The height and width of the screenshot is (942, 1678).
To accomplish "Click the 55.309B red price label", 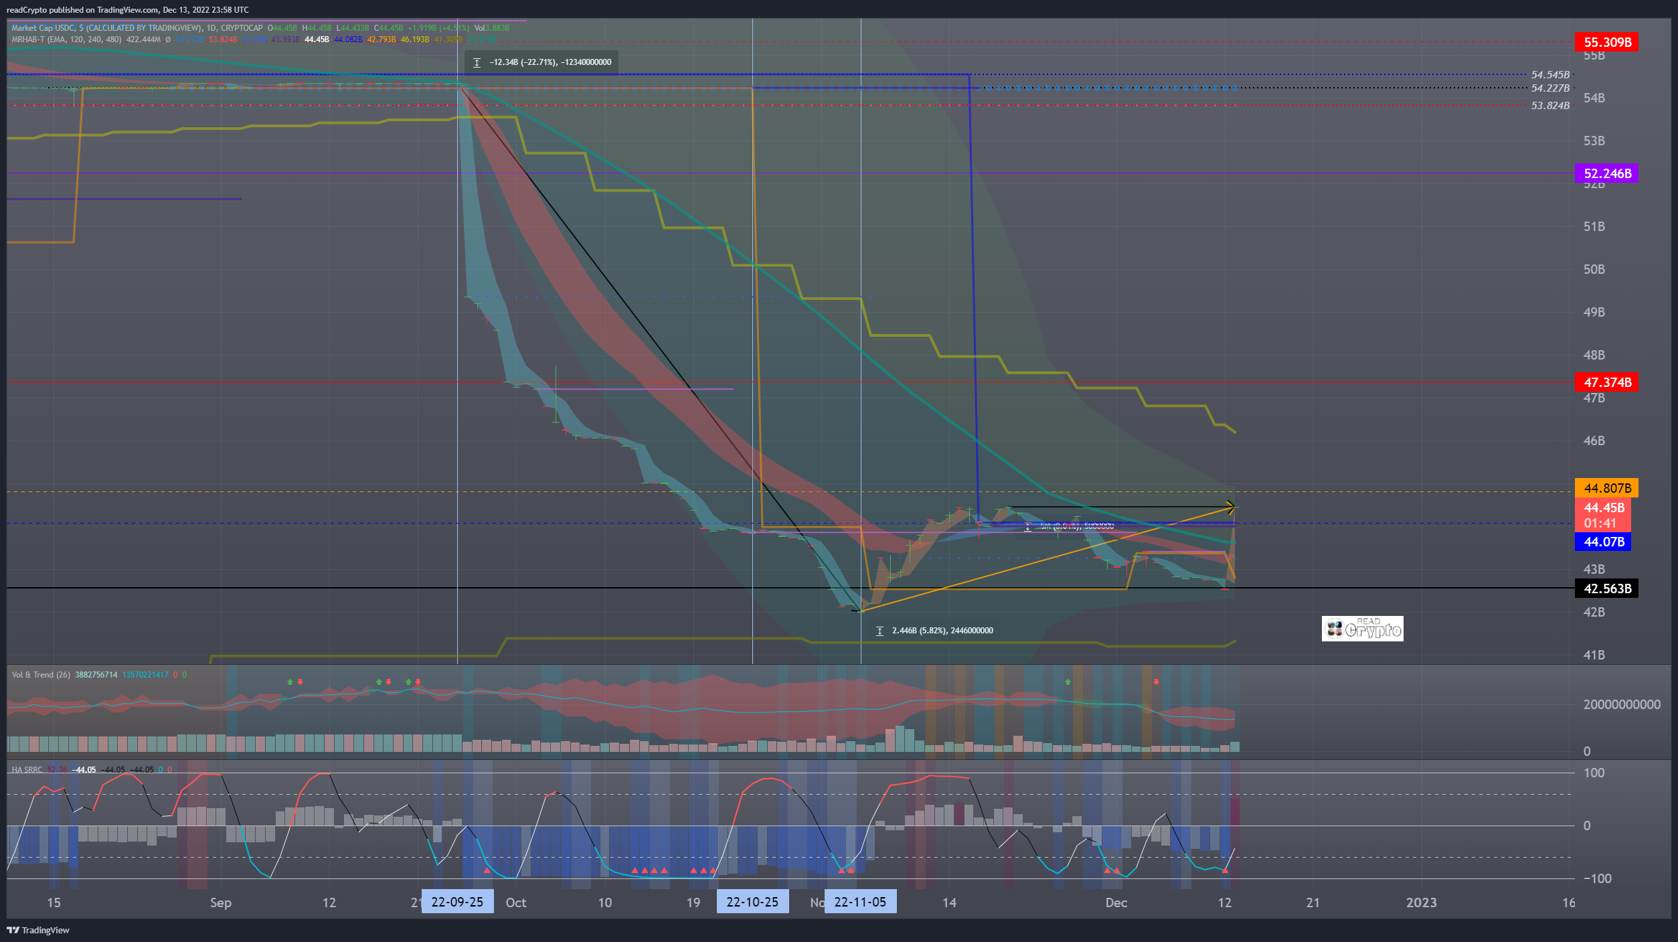I will tap(1606, 42).
